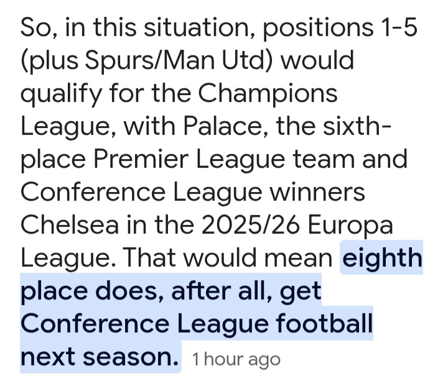448x387 pixels.
Task: Click the words 'That would mean'
Action: [x=228, y=258]
